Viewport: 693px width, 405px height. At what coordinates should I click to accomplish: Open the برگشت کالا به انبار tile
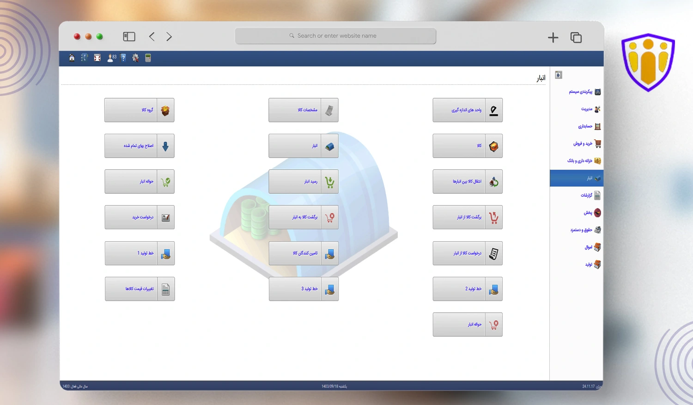304,217
